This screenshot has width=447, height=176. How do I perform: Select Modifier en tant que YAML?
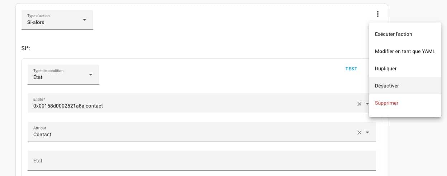point(405,51)
